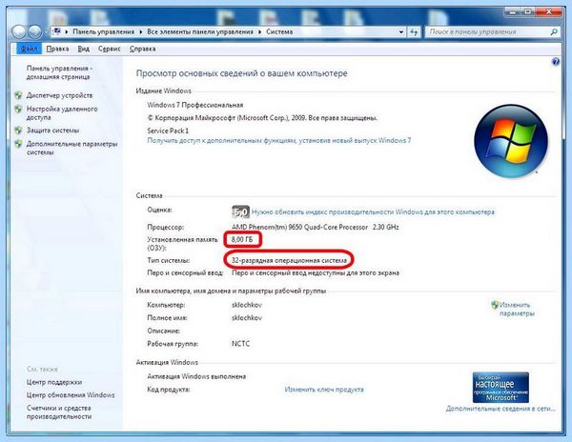This screenshot has height=442, width=572.
Task: Click AMD Phenom processor description text
Action: point(316,227)
